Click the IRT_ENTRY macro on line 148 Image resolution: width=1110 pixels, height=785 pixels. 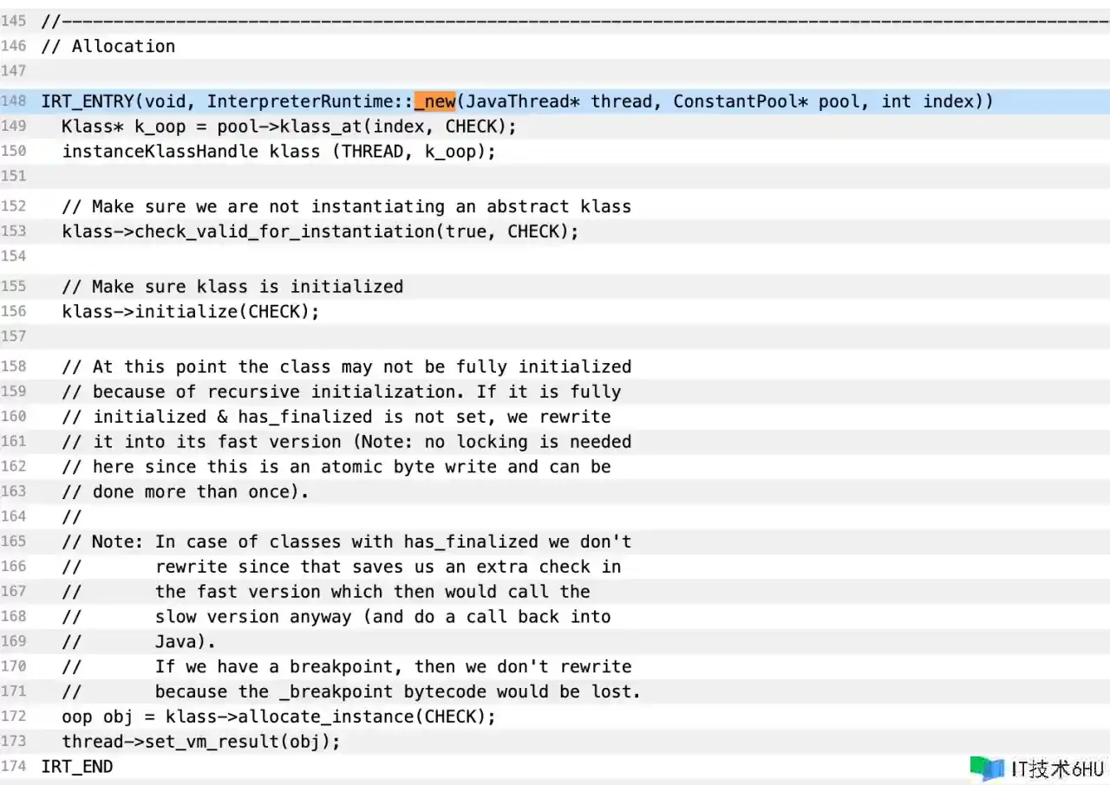pyautogui.click(x=87, y=101)
